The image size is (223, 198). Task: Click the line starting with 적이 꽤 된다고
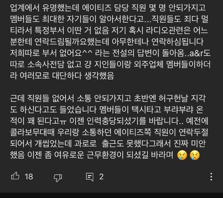point(109,121)
